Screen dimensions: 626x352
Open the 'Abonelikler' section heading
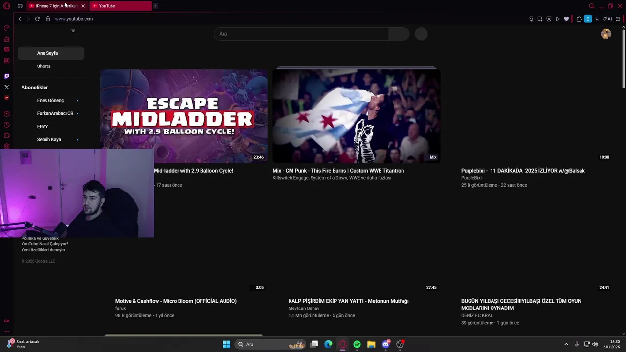pos(35,88)
